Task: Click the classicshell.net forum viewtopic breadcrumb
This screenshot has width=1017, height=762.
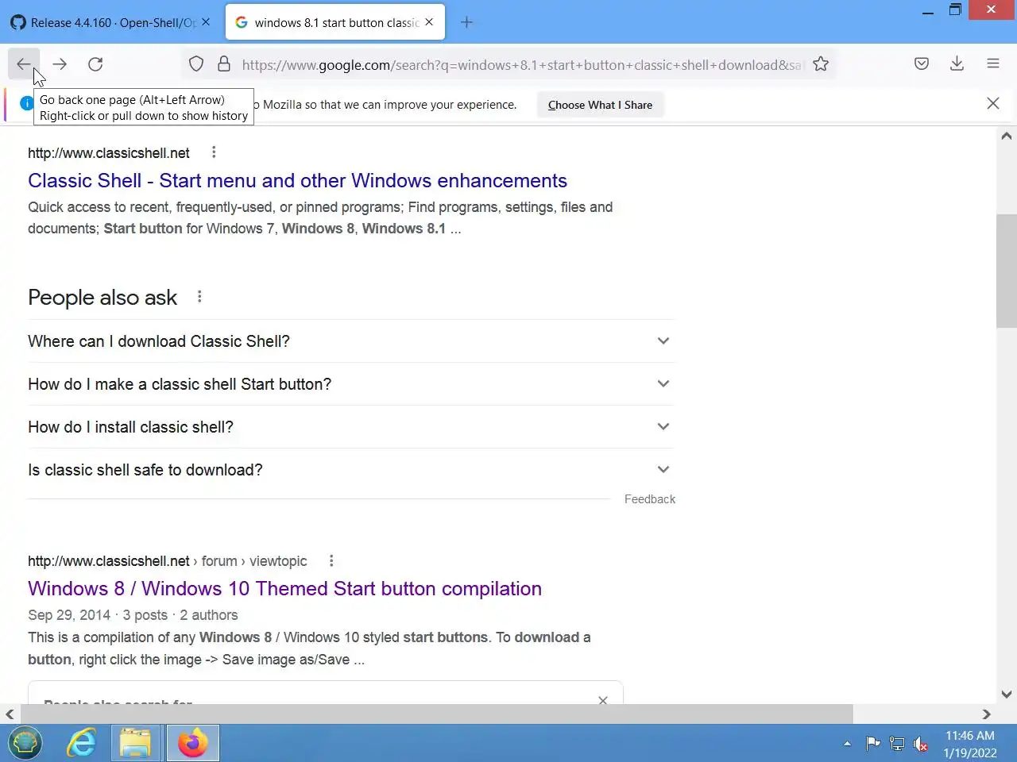Action: pyautogui.click(x=167, y=561)
